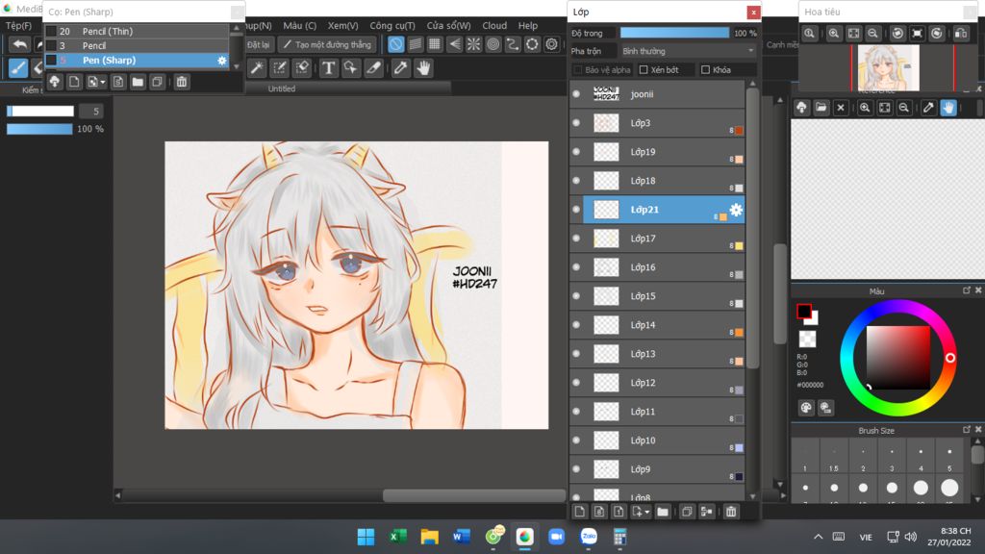Select the Lớp17 layer

pos(664,239)
